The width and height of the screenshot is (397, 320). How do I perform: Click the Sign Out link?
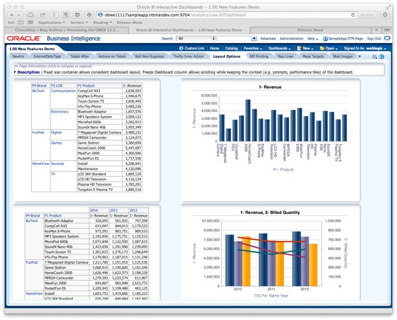[x=374, y=38]
